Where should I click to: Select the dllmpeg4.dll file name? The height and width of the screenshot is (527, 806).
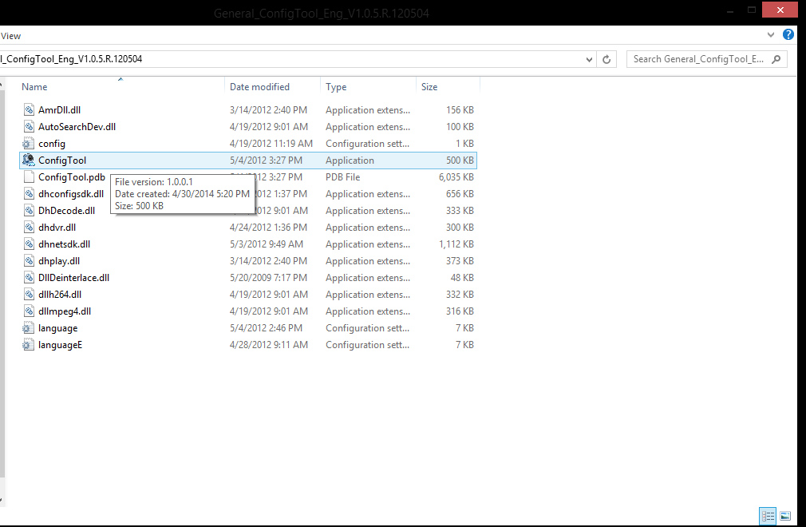coord(65,311)
